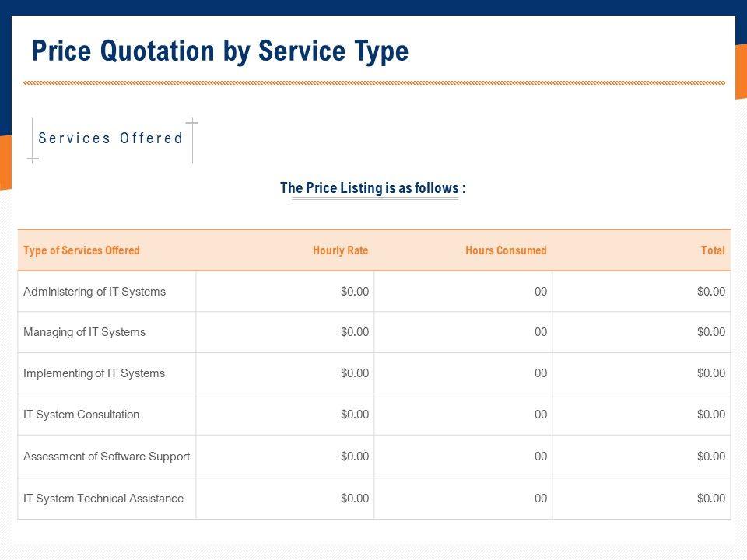Click the 'Managing of IT Systems' cell
This screenshot has width=747, height=560.
tap(84, 332)
